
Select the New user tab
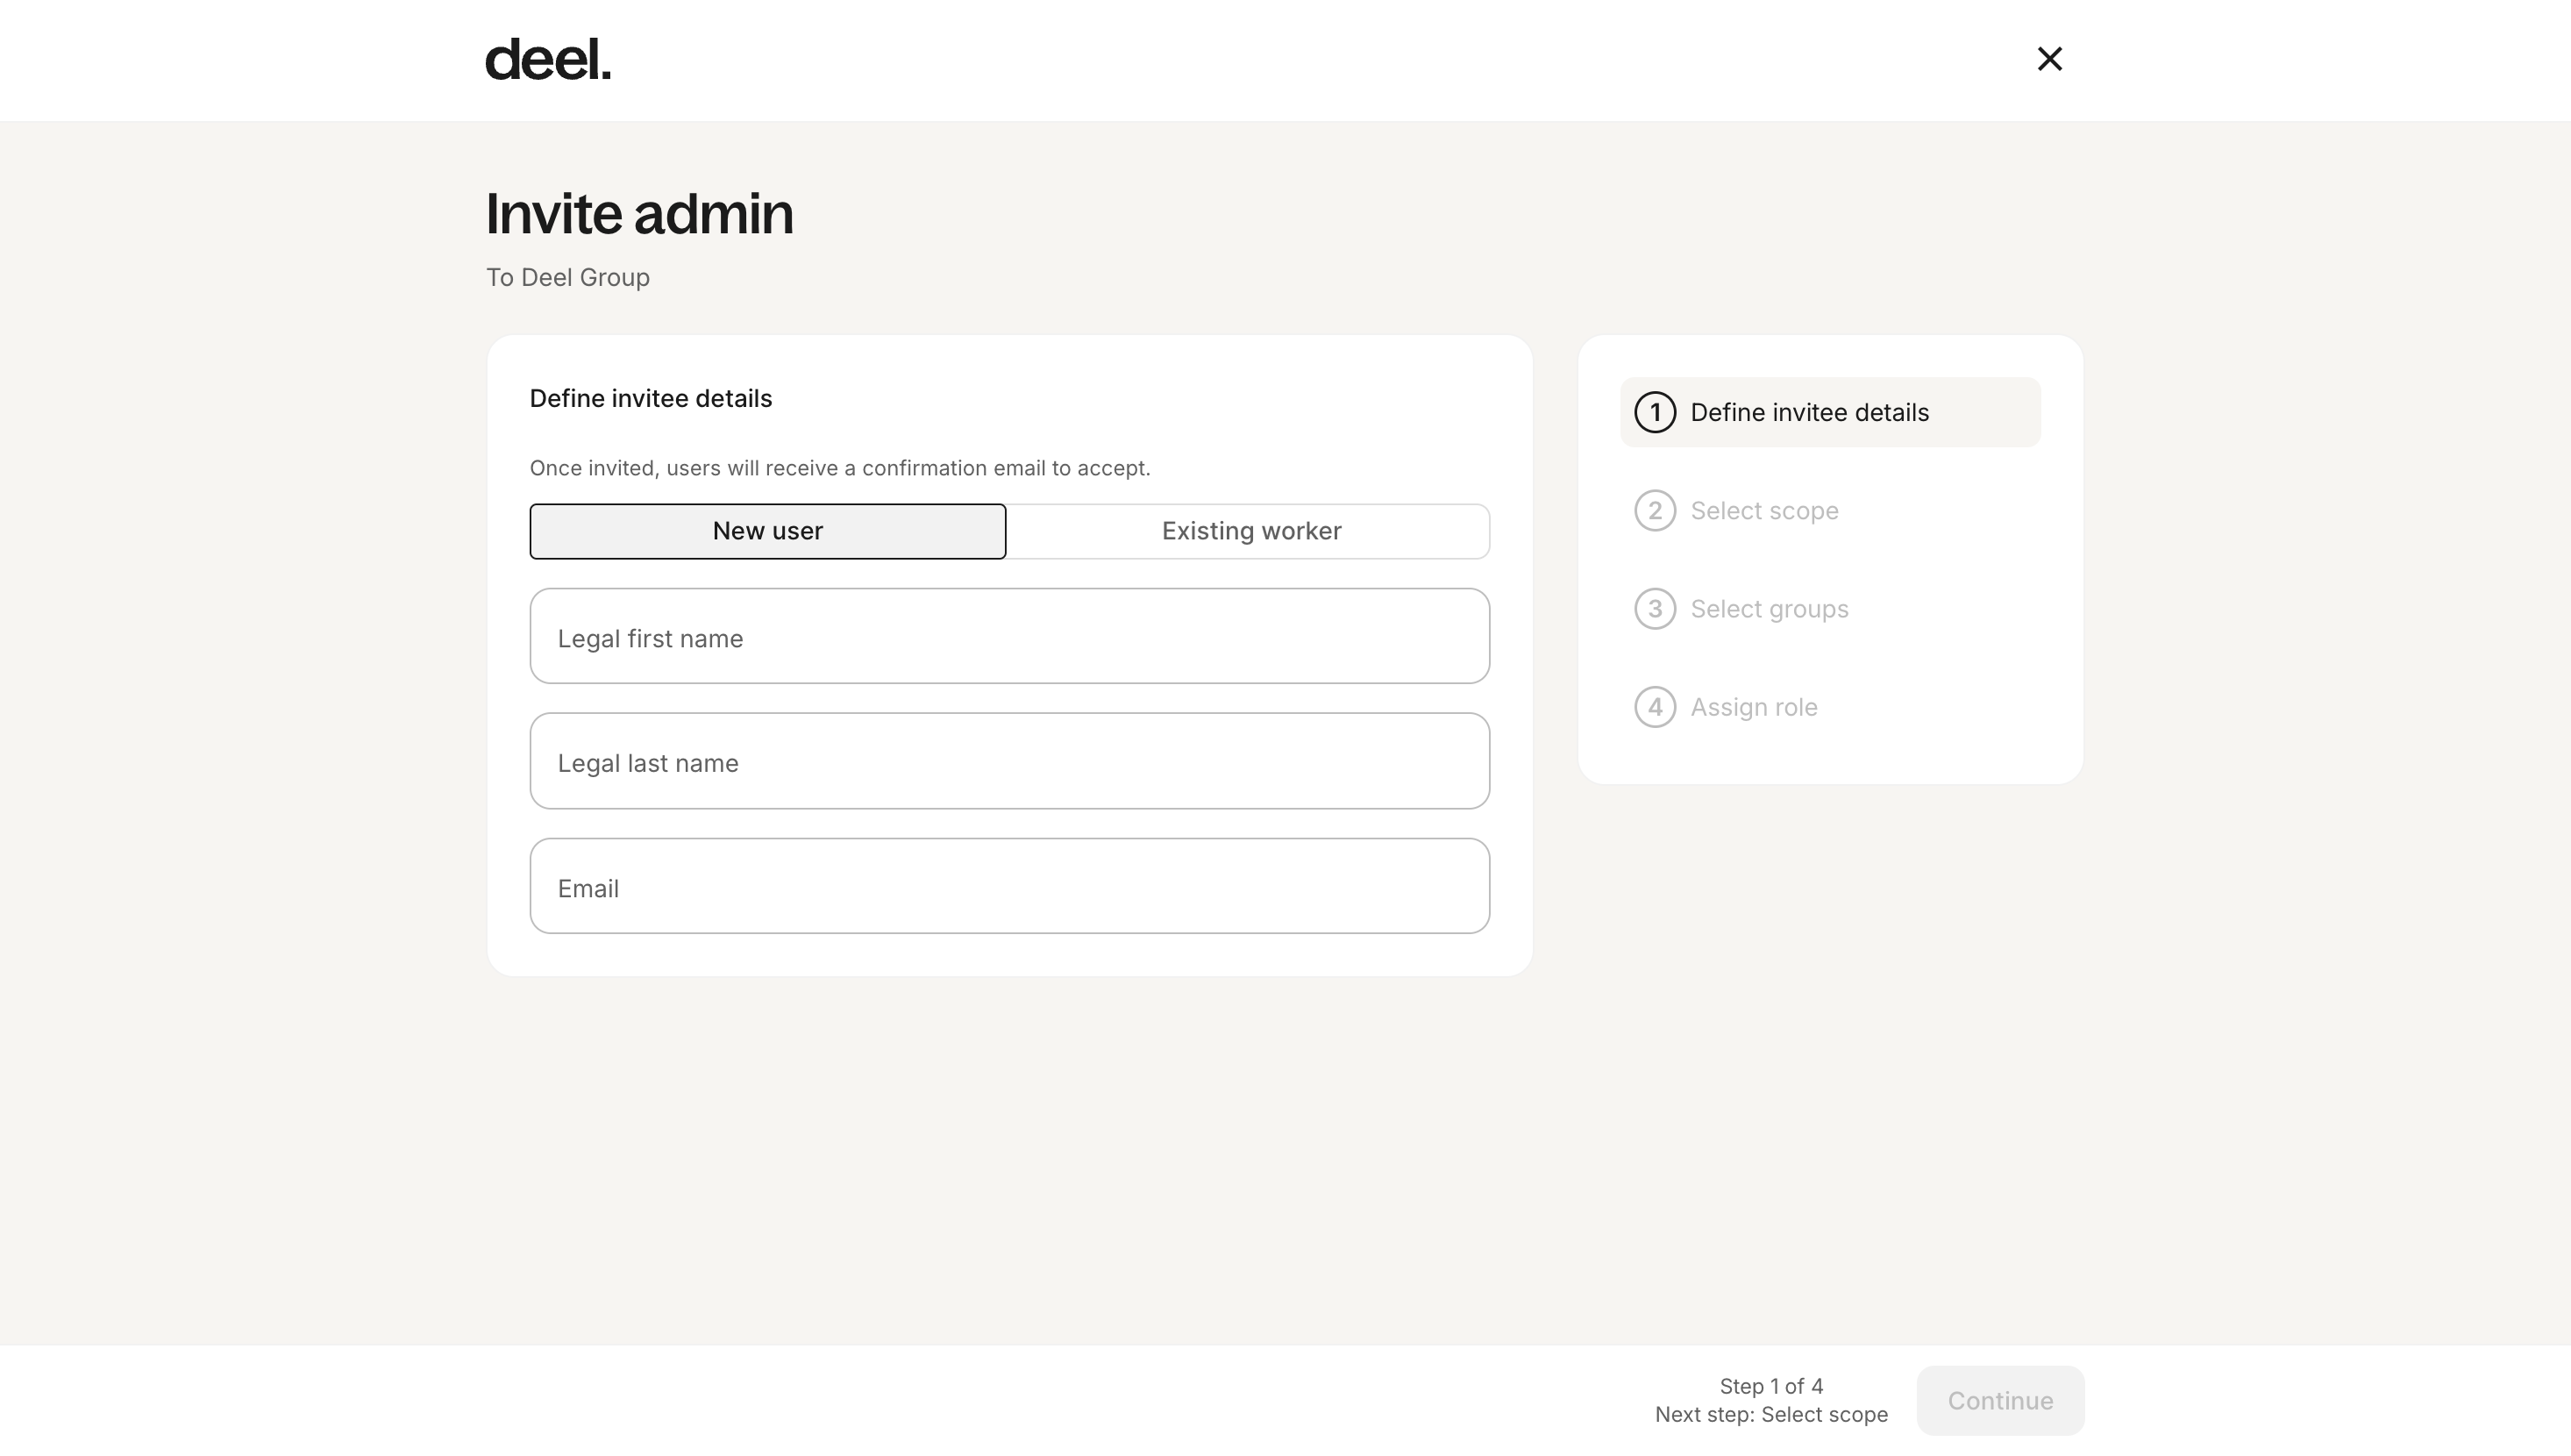767,531
